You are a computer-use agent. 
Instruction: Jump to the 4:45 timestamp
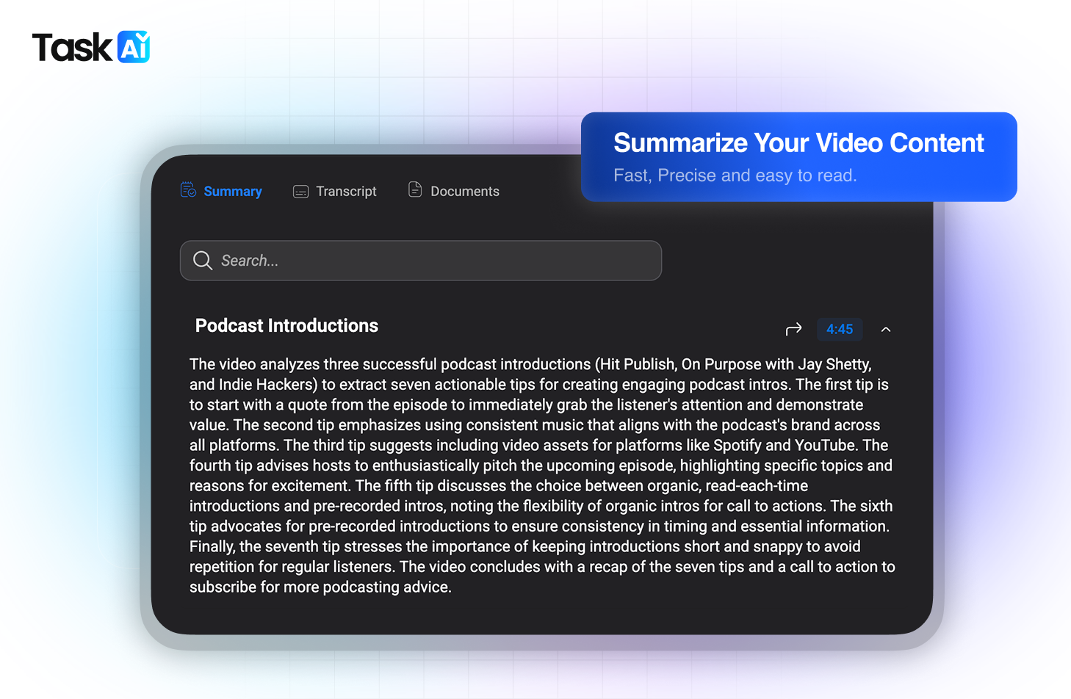tap(840, 330)
